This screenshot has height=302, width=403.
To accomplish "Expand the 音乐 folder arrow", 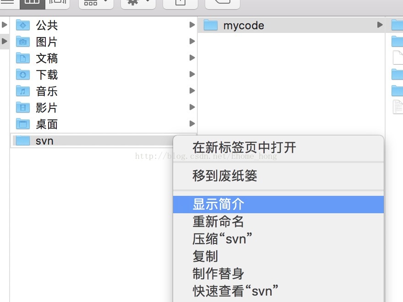I will point(192,91).
